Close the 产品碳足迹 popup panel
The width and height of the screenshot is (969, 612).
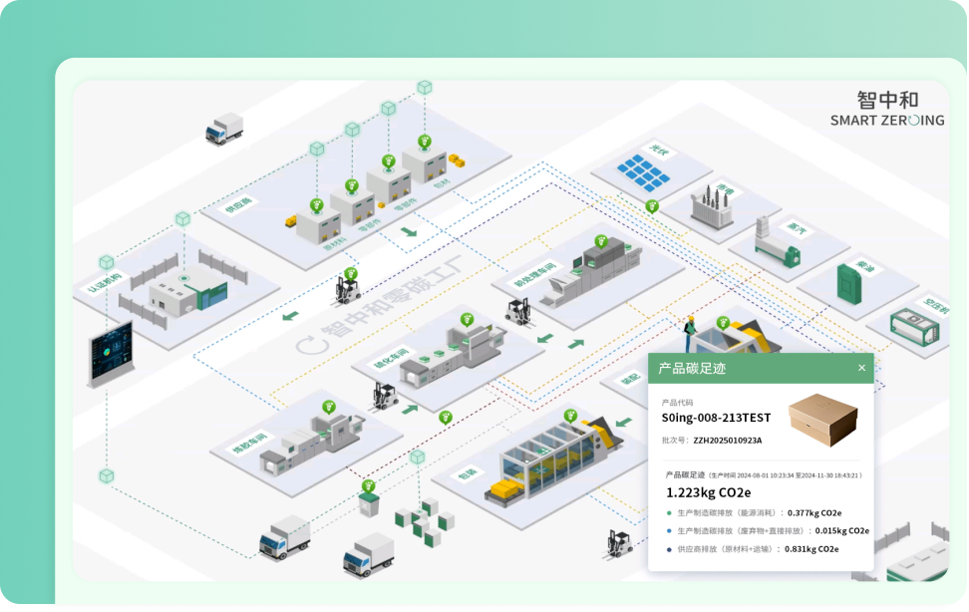[861, 368]
